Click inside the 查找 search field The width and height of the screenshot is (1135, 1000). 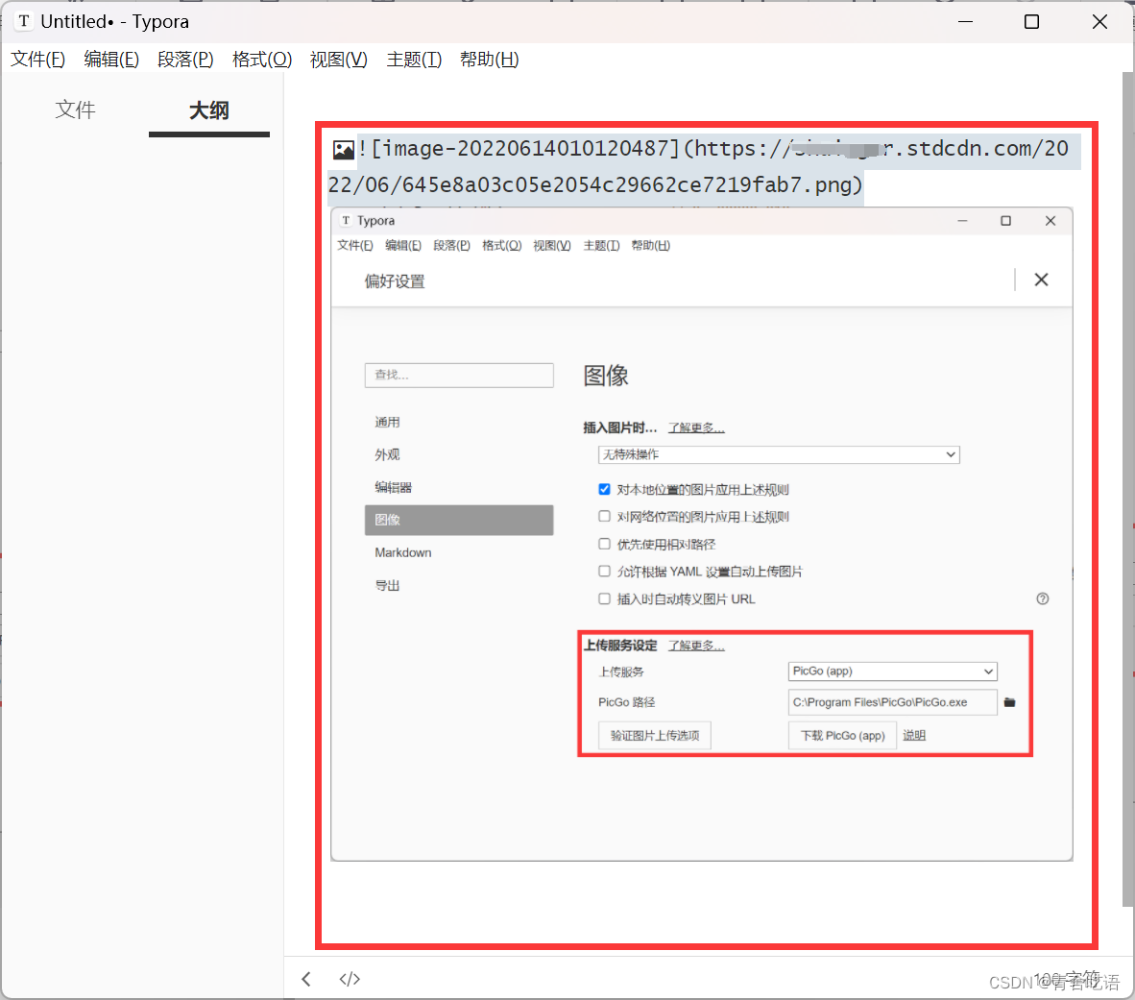tap(458, 375)
